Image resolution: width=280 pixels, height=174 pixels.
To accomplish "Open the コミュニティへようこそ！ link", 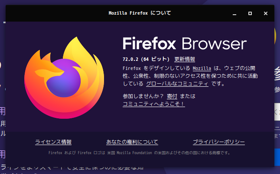I will coord(154,104).
